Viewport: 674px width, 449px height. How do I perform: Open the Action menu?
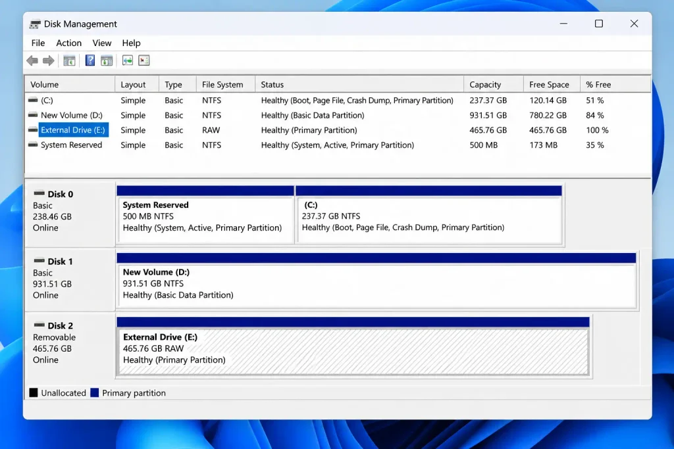pos(68,43)
